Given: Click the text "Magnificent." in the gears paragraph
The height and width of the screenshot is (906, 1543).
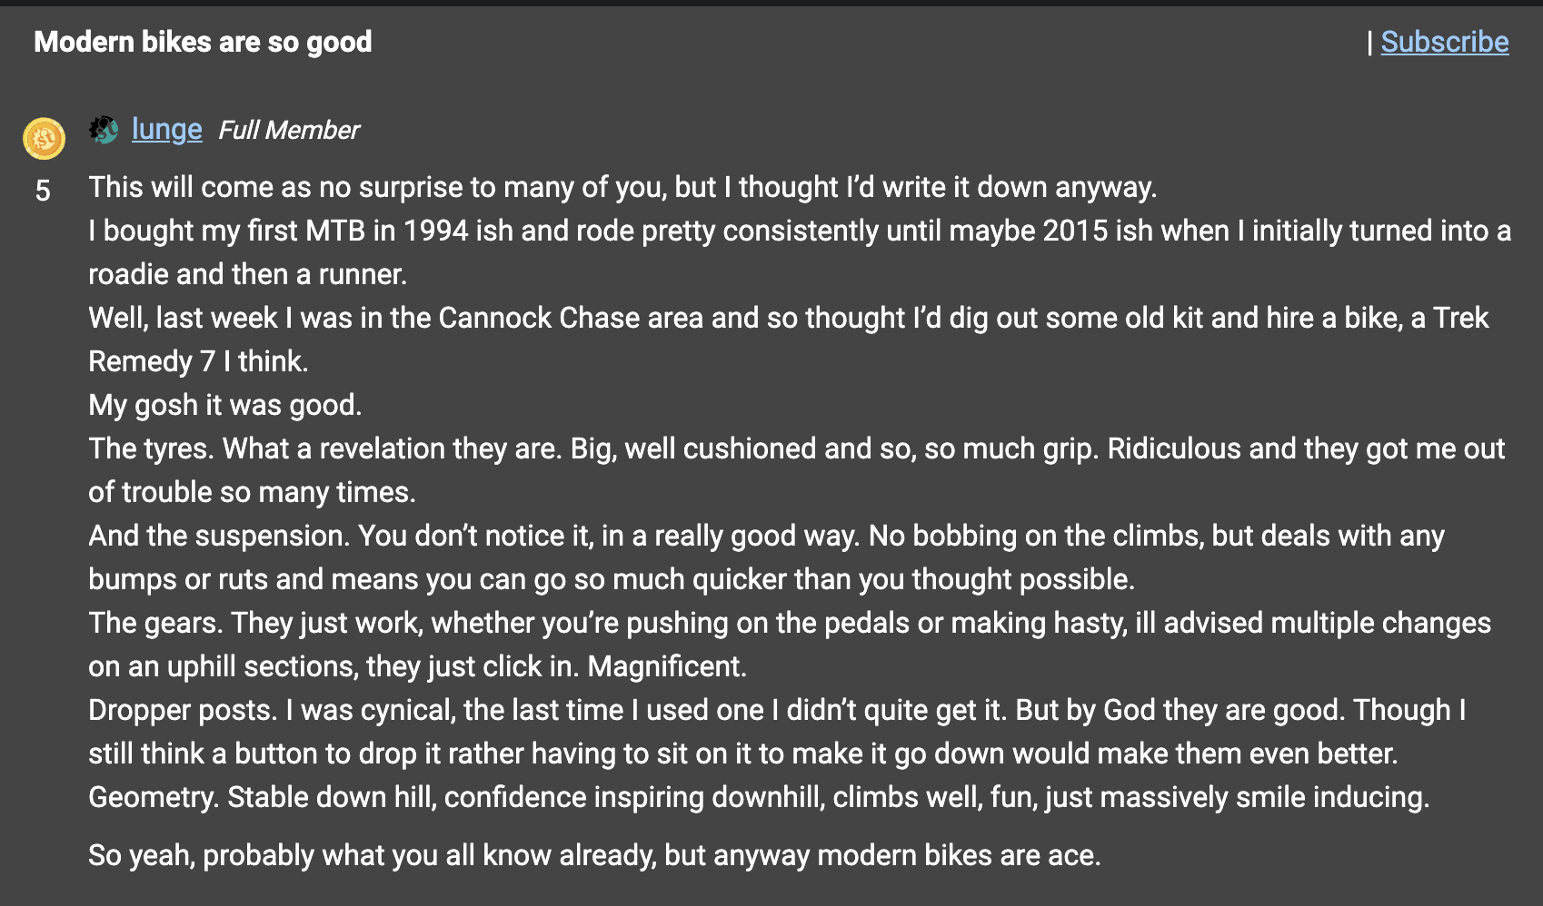Looking at the screenshot, I should pos(667,666).
